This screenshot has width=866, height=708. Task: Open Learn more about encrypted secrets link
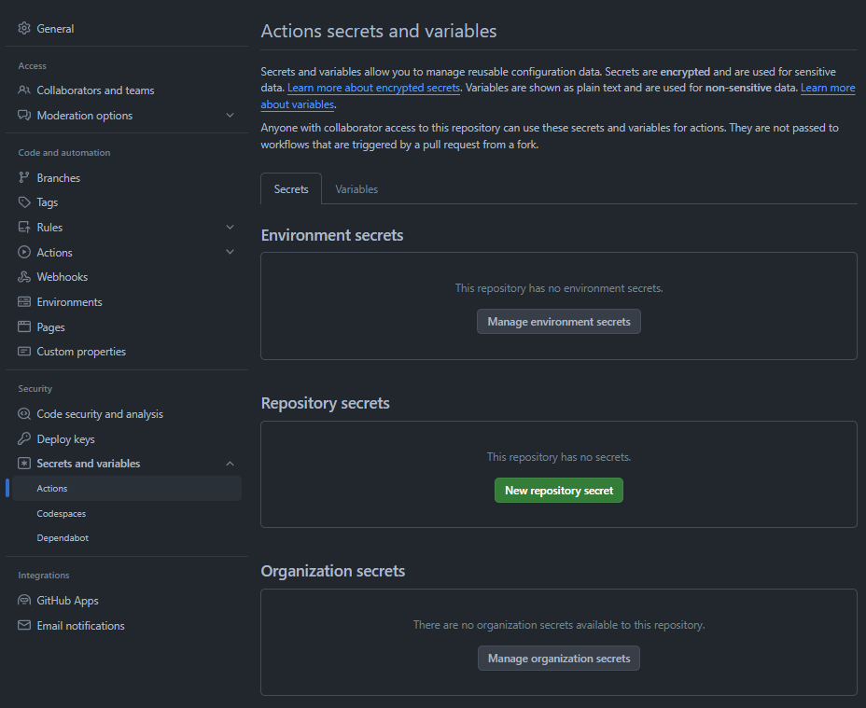[373, 88]
